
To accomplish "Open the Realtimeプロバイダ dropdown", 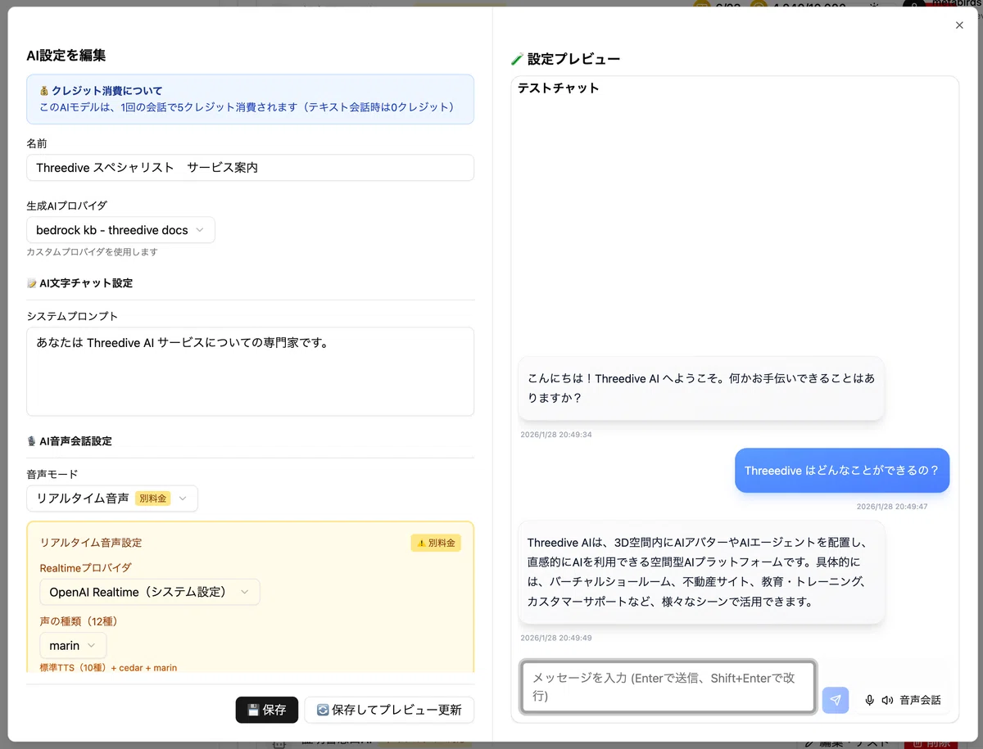I will pos(149,592).
